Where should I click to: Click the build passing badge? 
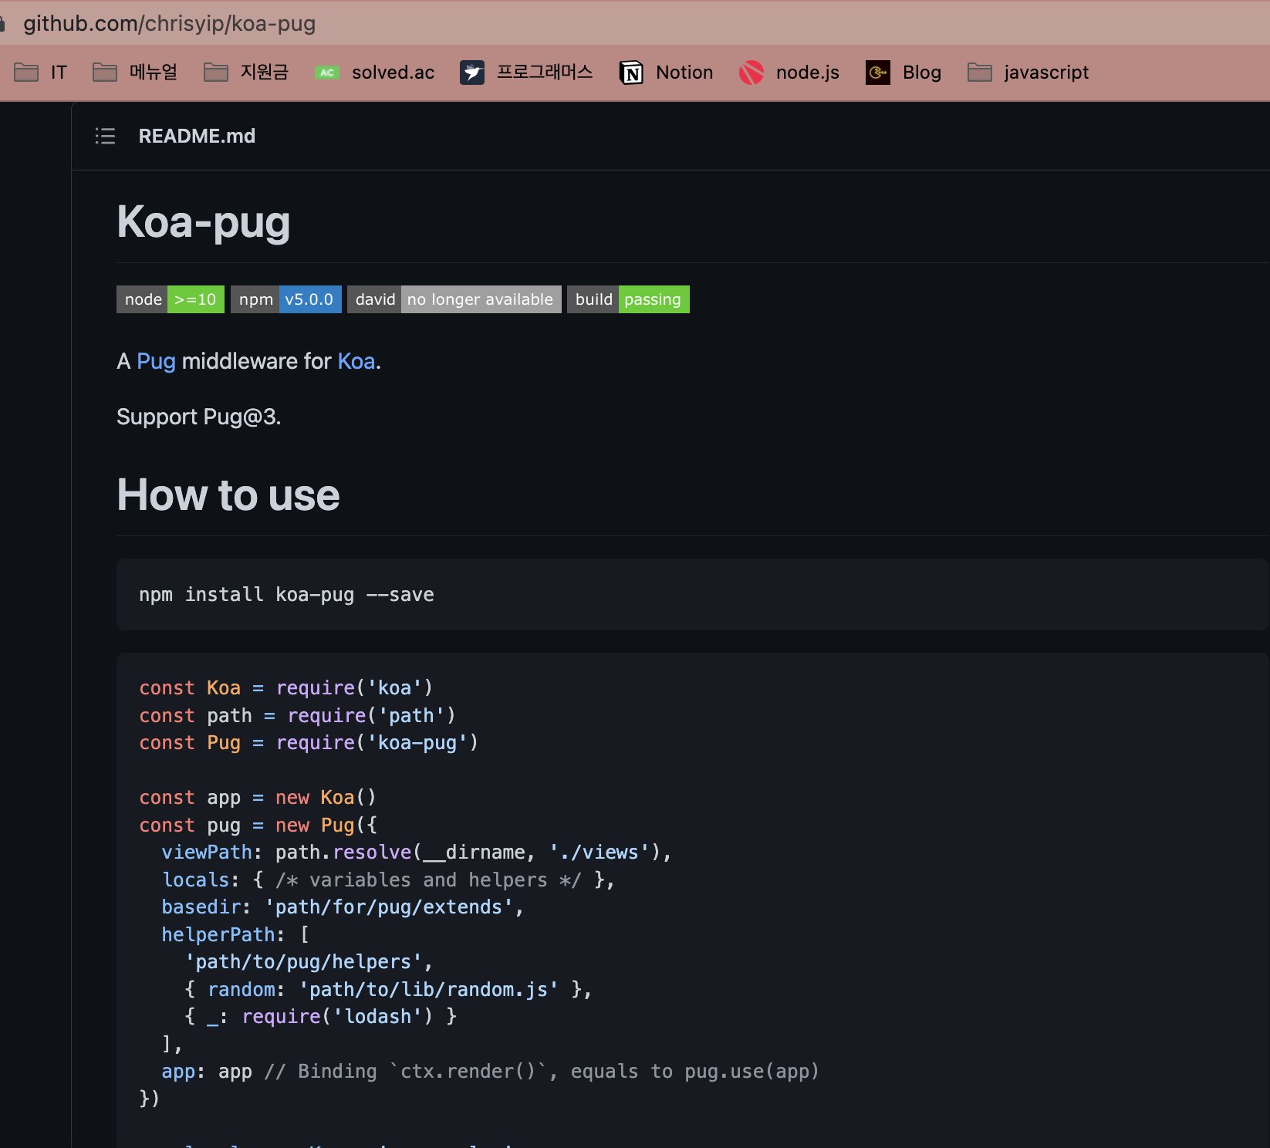tap(628, 299)
